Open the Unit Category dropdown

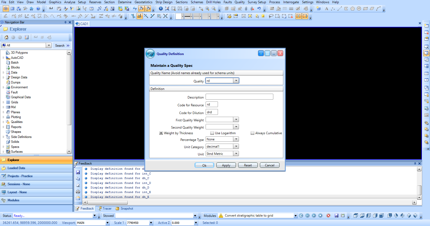pyautogui.click(x=236, y=147)
